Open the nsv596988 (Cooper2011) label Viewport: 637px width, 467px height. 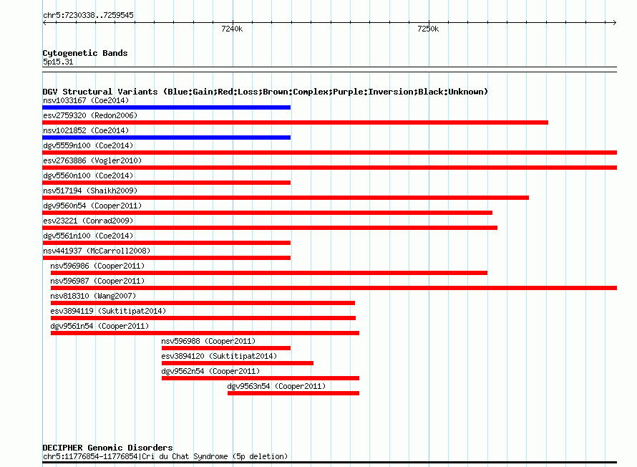tap(208, 341)
